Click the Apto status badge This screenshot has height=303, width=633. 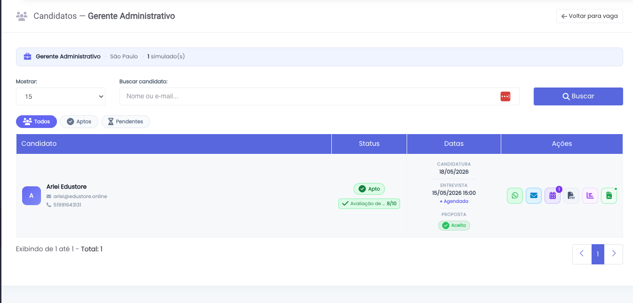click(x=369, y=189)
